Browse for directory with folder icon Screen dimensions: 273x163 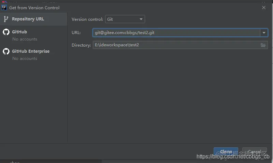point(263,45)
